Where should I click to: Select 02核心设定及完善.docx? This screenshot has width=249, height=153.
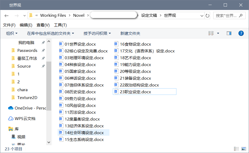click(x=86, y=51)
